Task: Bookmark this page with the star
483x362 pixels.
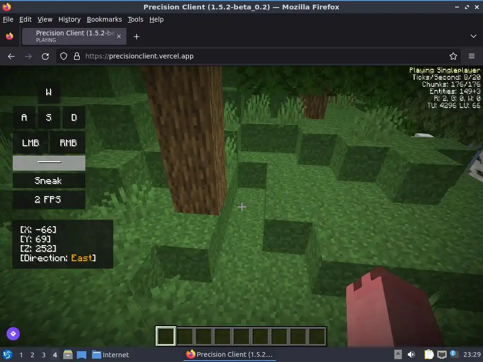Action: [x=453, y=57]
